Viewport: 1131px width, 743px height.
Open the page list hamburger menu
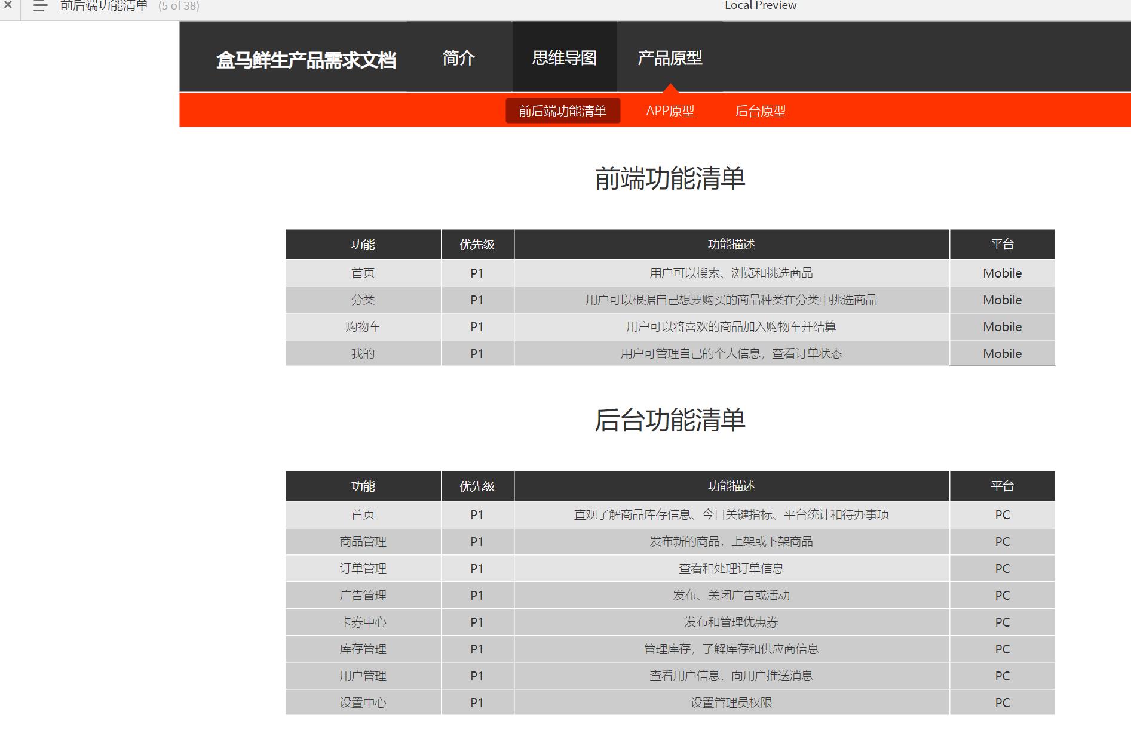40,6
